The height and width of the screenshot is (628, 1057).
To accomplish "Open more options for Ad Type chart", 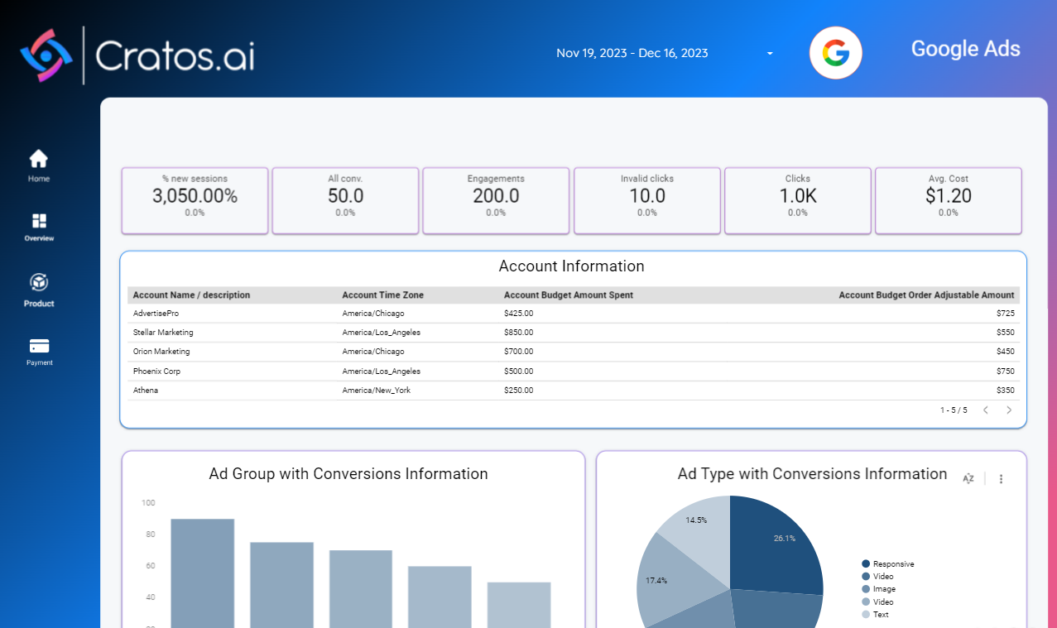I will [x=1001, y=478].
